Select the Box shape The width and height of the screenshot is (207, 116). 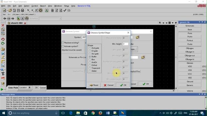coord(90,60)
